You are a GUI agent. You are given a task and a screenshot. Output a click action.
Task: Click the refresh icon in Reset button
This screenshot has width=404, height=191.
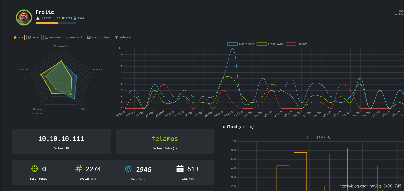click(x=29, y=37)
